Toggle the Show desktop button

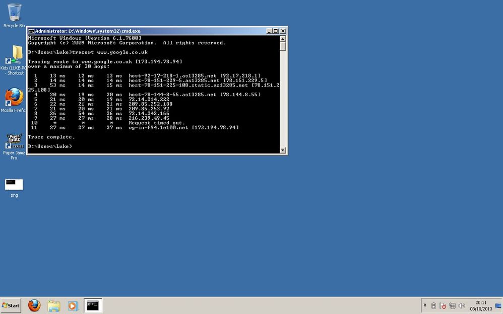[498, 306]
